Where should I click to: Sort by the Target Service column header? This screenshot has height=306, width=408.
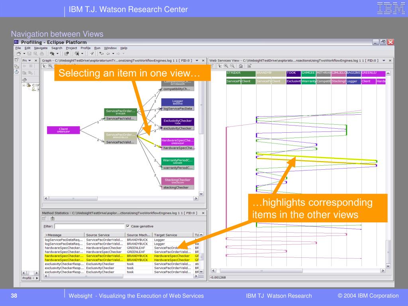tap(173, 235)
